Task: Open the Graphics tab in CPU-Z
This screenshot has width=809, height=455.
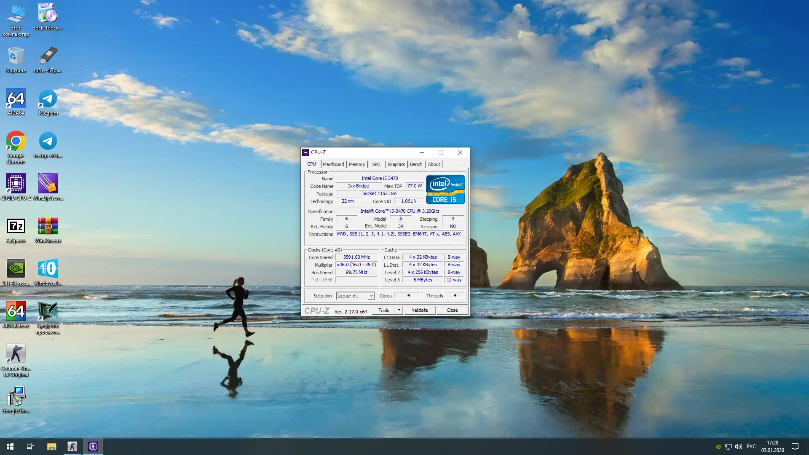Action: (x=396, y=164)
